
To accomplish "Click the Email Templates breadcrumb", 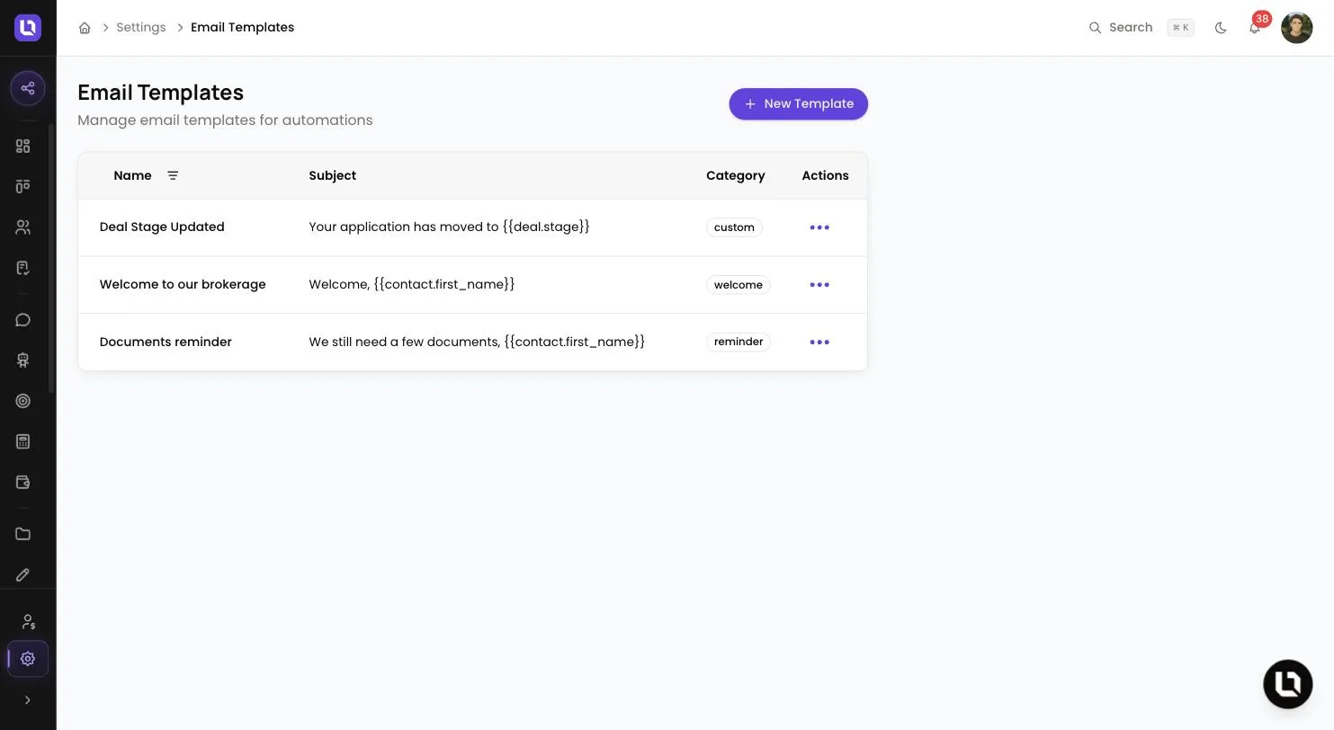I will (x=242, y=28).
